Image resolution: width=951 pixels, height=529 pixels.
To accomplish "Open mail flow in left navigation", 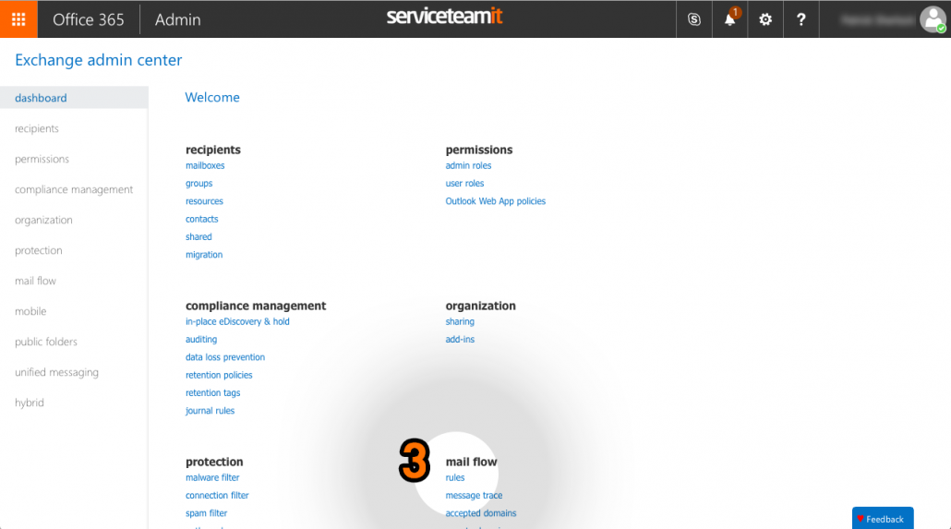I will click(35, 281).
